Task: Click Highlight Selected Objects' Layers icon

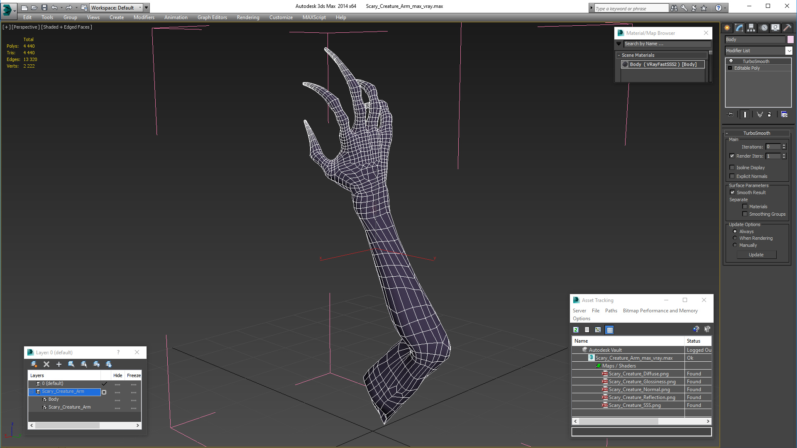Action: (x=84, y=364)
